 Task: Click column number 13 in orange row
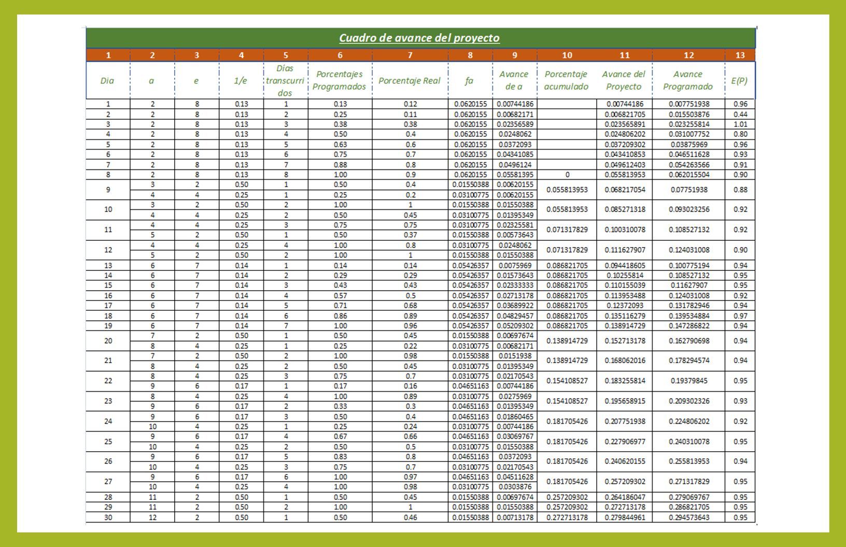tap(740, 55)
